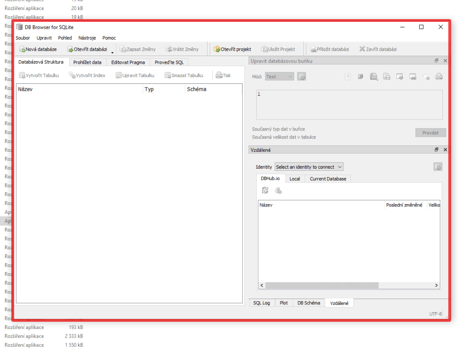The height and width of the screenshot is (350, 467).
Task: Open the Identity dropdown
Action: tap(309, 167)
